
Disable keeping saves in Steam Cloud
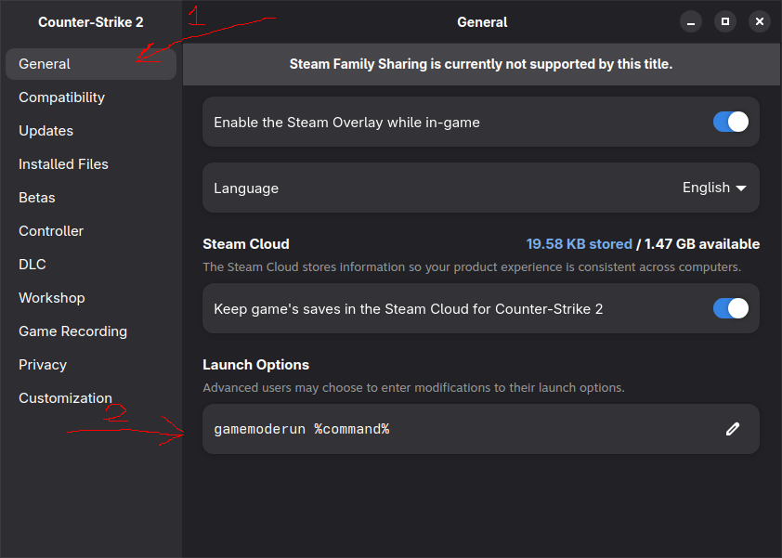click(731, 308)
